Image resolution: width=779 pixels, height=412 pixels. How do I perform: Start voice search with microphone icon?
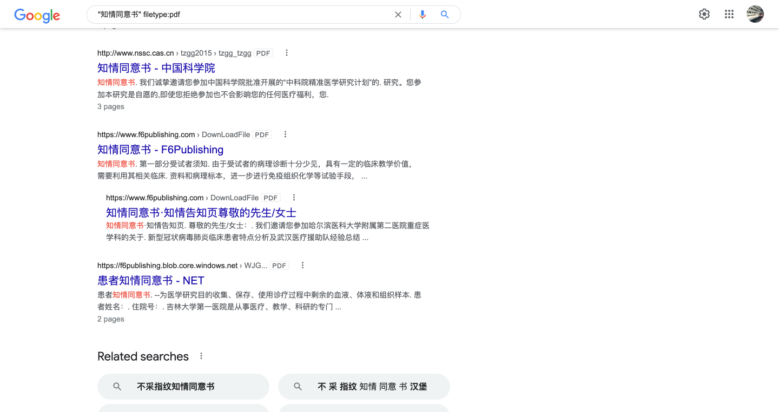point(422,15)
